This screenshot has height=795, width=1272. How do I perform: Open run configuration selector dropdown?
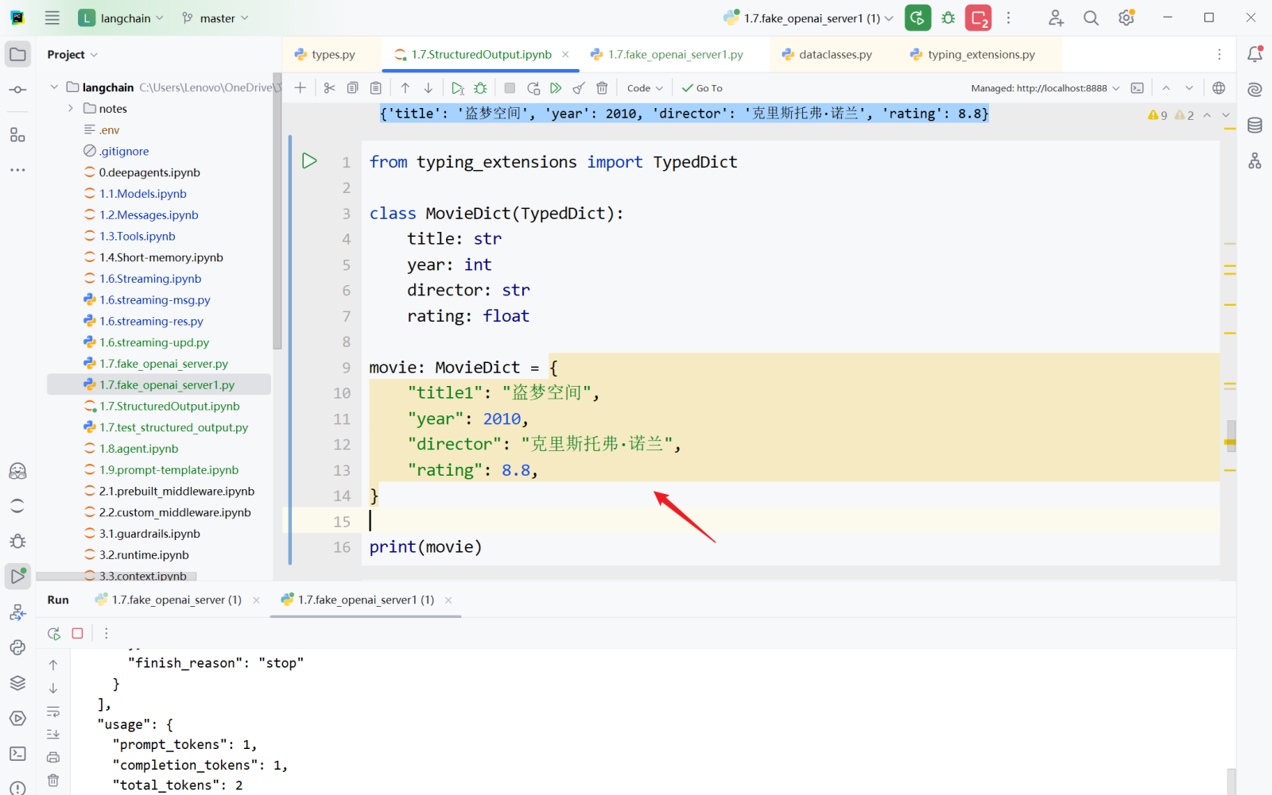[809, 17]
